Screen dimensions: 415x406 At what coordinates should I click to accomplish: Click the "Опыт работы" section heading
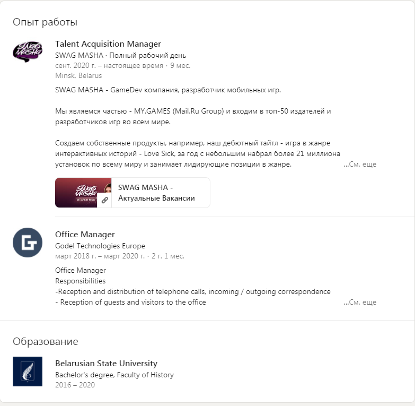click(45, 22)
